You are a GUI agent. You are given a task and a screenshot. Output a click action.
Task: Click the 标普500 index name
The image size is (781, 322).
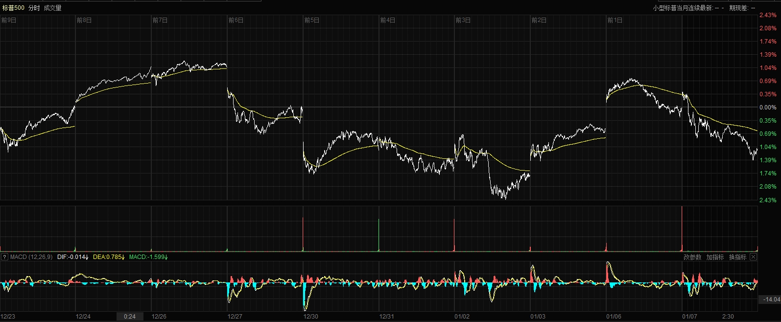pyautogui.click(x=13, y=8)
